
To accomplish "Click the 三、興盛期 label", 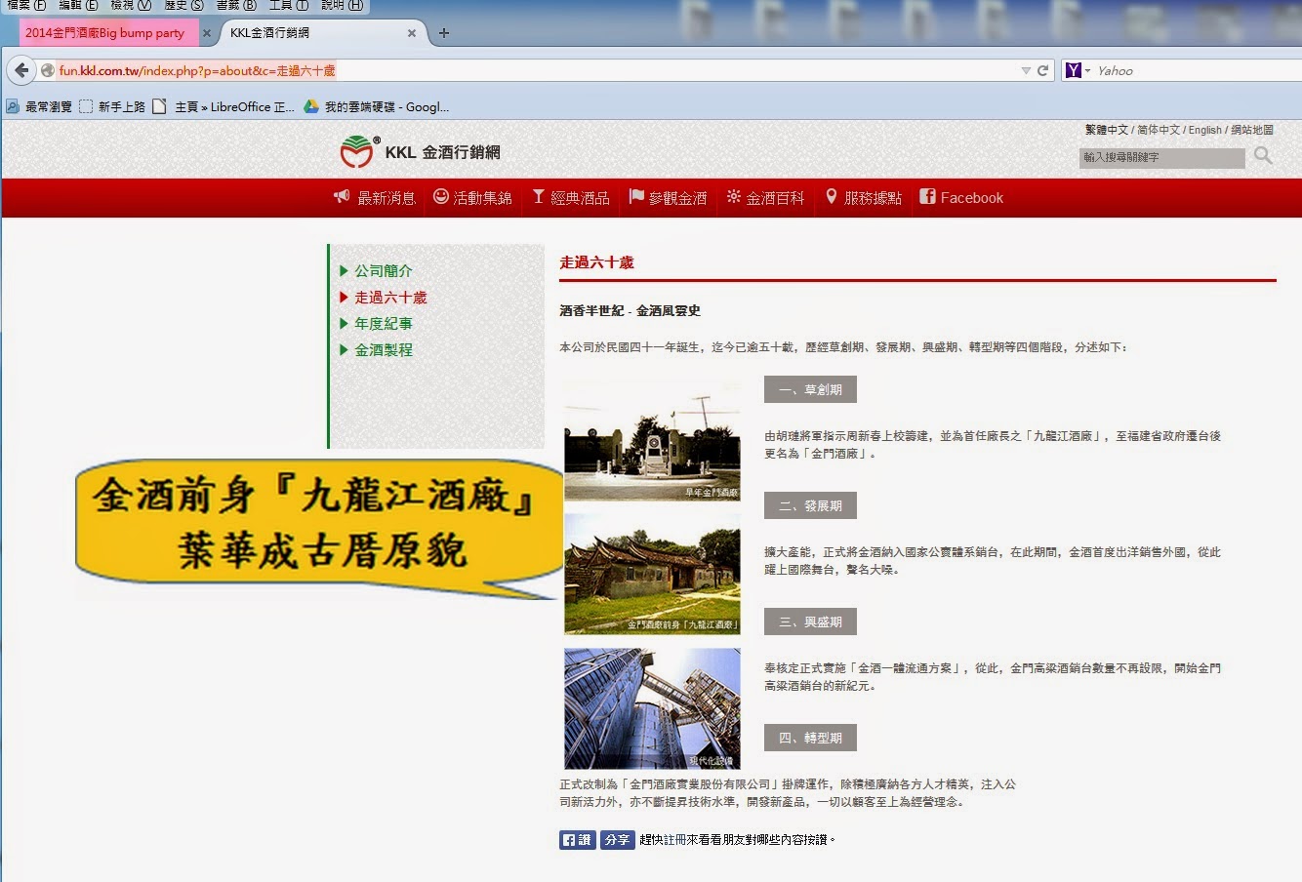I will click(x=810, y=621).
